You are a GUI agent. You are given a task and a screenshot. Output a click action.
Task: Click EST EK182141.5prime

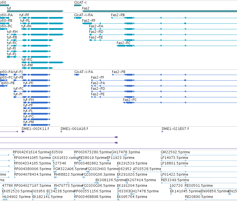[33, 200]
